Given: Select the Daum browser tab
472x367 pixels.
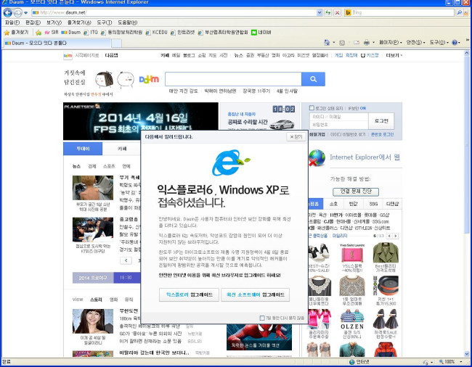Looking at the screenshot, I should pyautogui.click(x=57, y=43).
